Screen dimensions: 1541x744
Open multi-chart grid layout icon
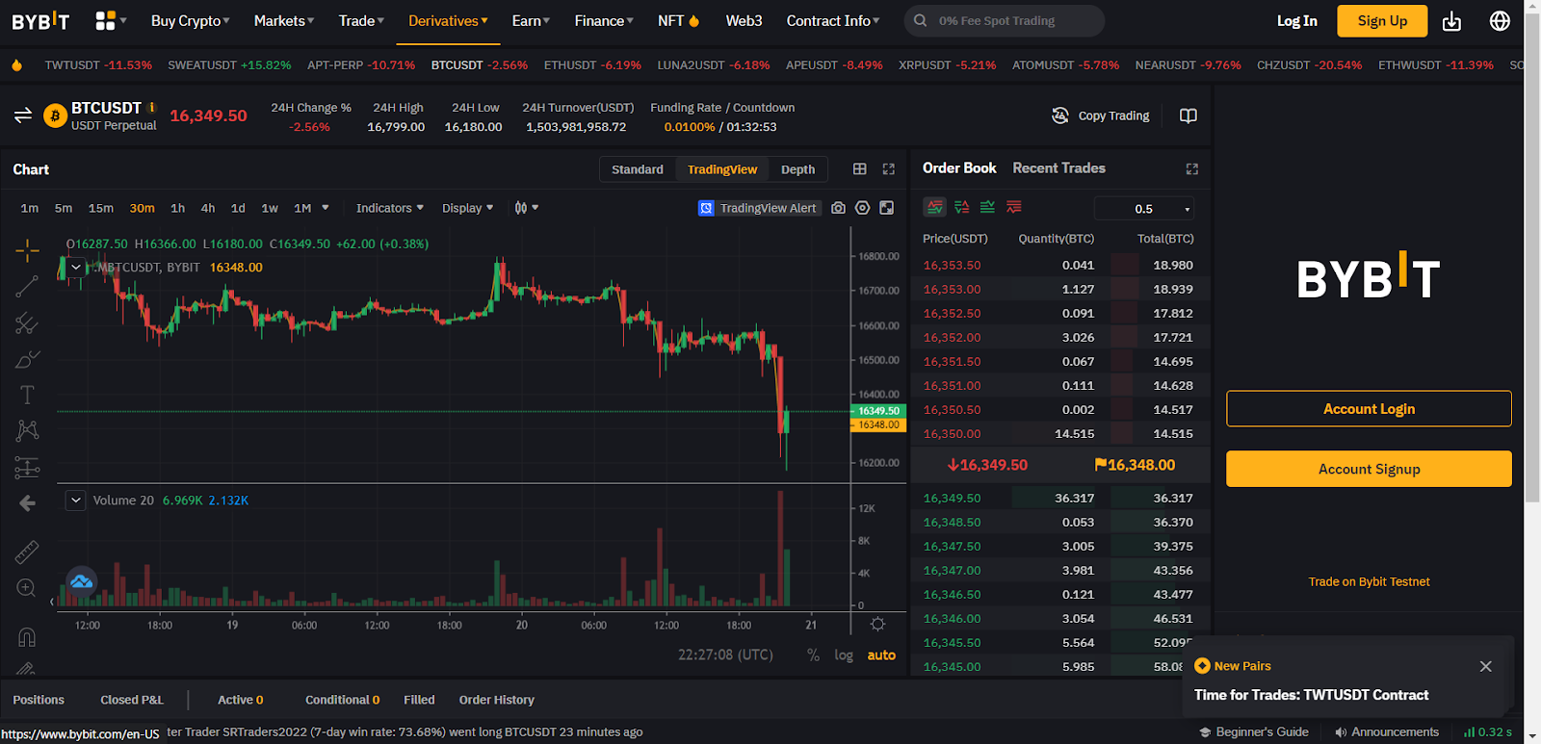(x=860, y=169)
